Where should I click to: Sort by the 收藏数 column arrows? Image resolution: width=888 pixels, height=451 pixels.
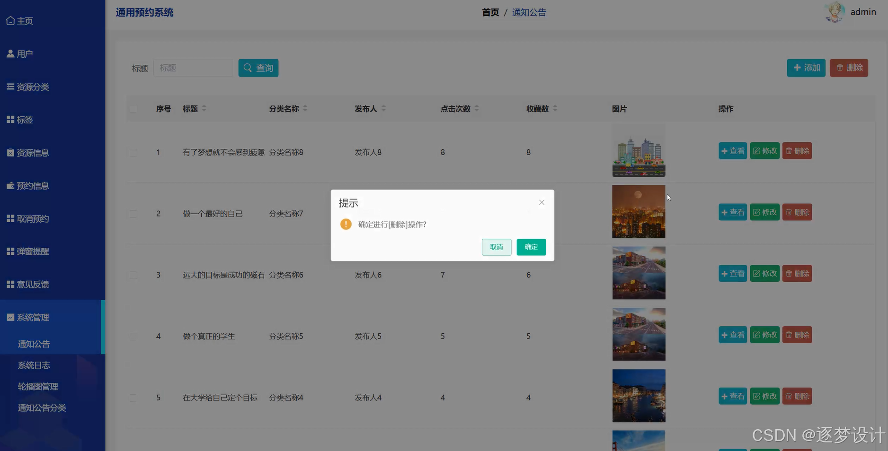pos(555,108)
